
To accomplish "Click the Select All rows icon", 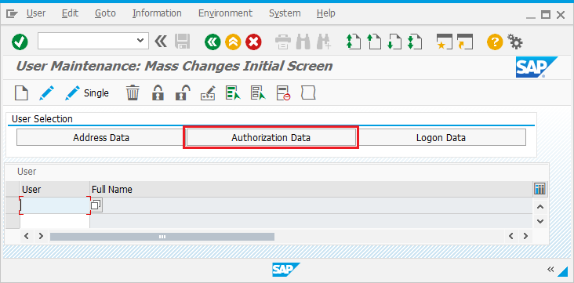I will coord(233,93).
